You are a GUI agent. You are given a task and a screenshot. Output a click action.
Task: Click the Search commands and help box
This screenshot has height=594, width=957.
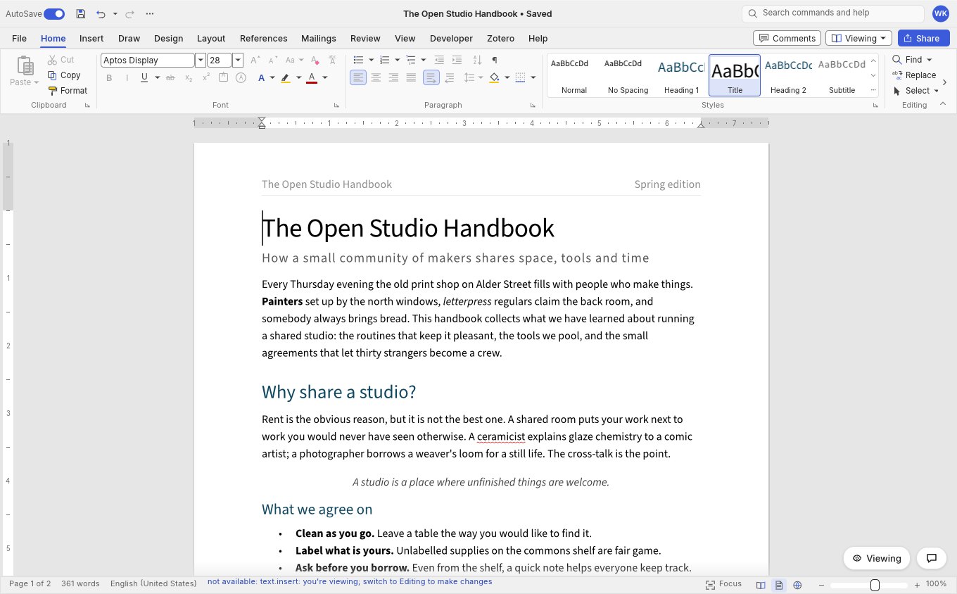833,13
